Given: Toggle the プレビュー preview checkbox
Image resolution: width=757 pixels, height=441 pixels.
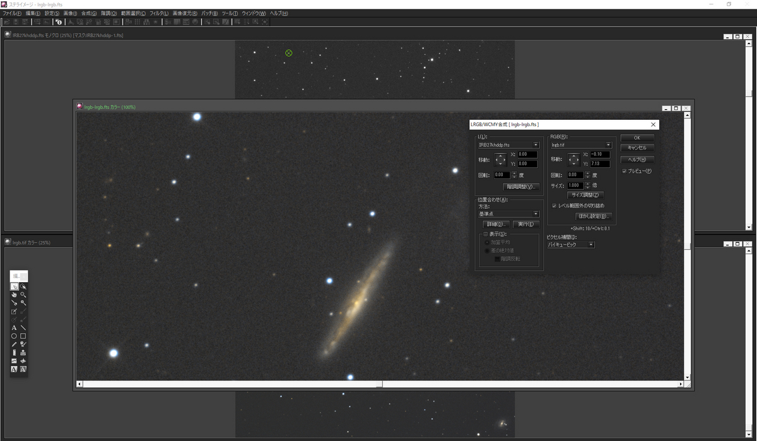Looking at the screenshot, I should pos(624,171).
